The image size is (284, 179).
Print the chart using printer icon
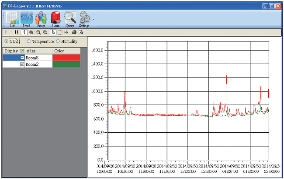74,32
